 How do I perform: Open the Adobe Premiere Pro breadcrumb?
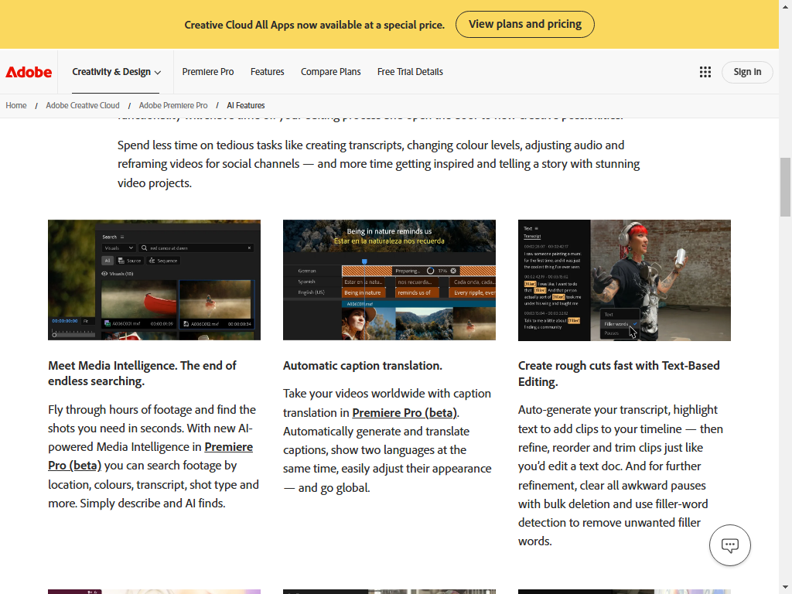(x=173, y=105)
